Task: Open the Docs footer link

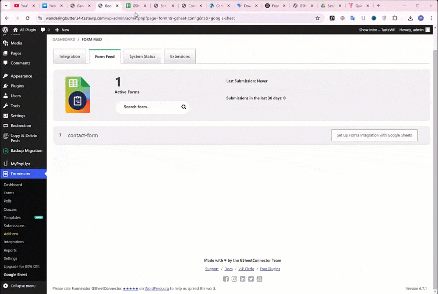Action: pos(229,269)
